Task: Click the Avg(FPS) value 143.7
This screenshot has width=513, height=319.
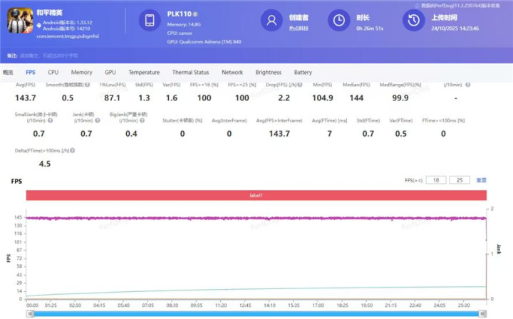Action: [26, 98]
